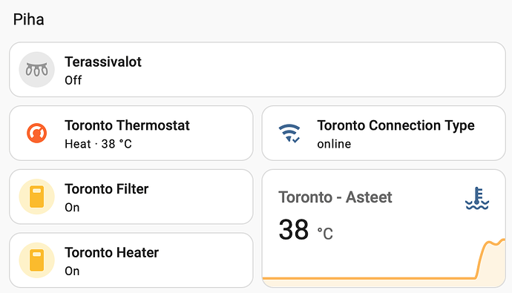Toggle the Toronto Filter switch icon
The image size is (512, 293).
36,197
